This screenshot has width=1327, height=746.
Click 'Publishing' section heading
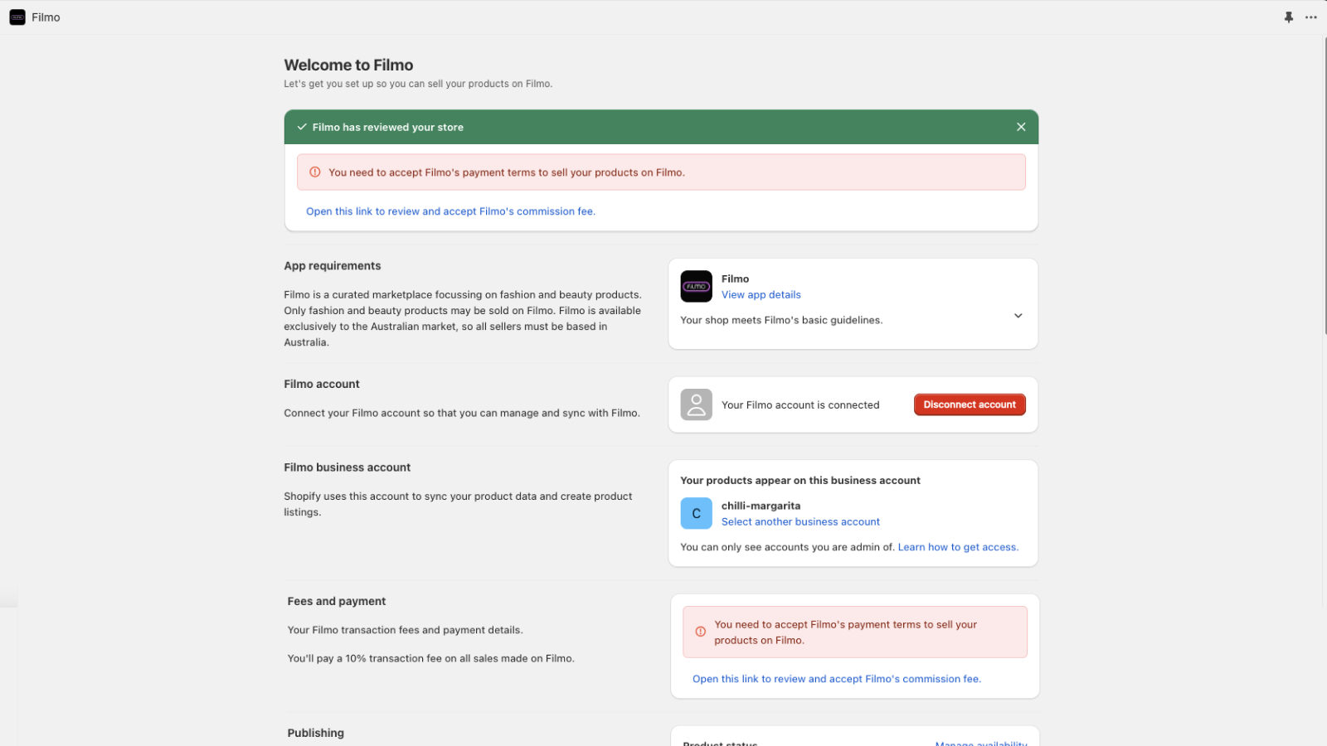pyautogui.click(x=315, y=734)
